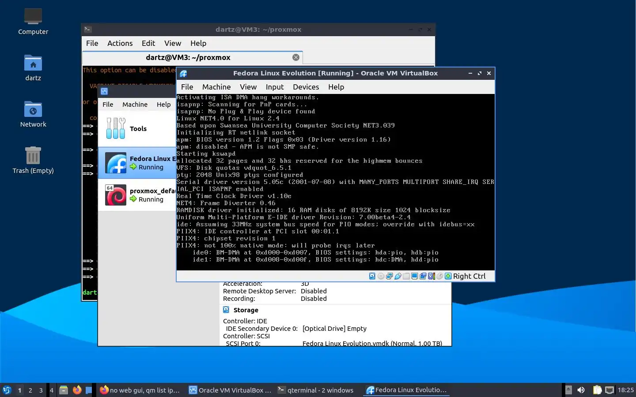Click the Tools icon in VirtualBox Manager

pyautogui.click(x=116, y=128)
